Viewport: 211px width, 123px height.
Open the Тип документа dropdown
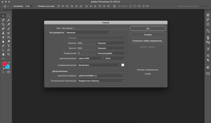click(88, 33)
